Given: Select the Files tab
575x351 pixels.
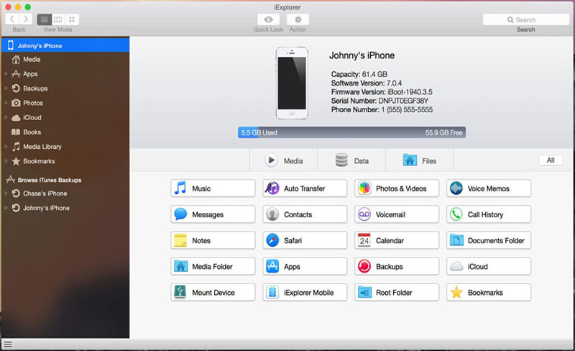Looking at the screenshot, I should point(420,160).
